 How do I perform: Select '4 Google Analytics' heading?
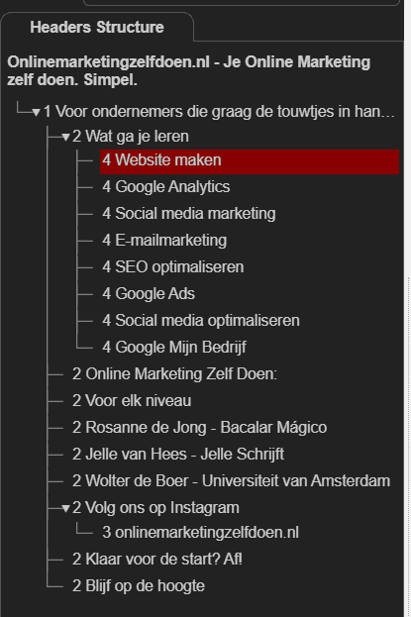[165, 186]
